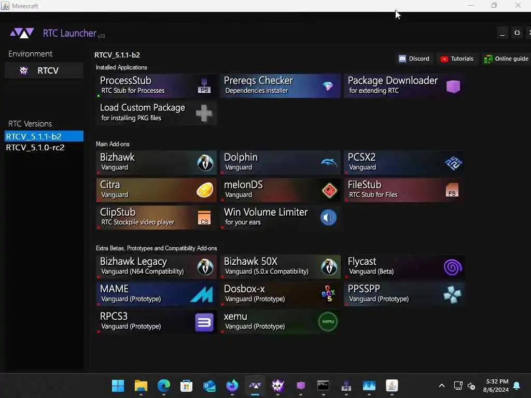This screenshot has height=398, width=531.
Task: Click the melonDS title text
Action: point(243,185)
